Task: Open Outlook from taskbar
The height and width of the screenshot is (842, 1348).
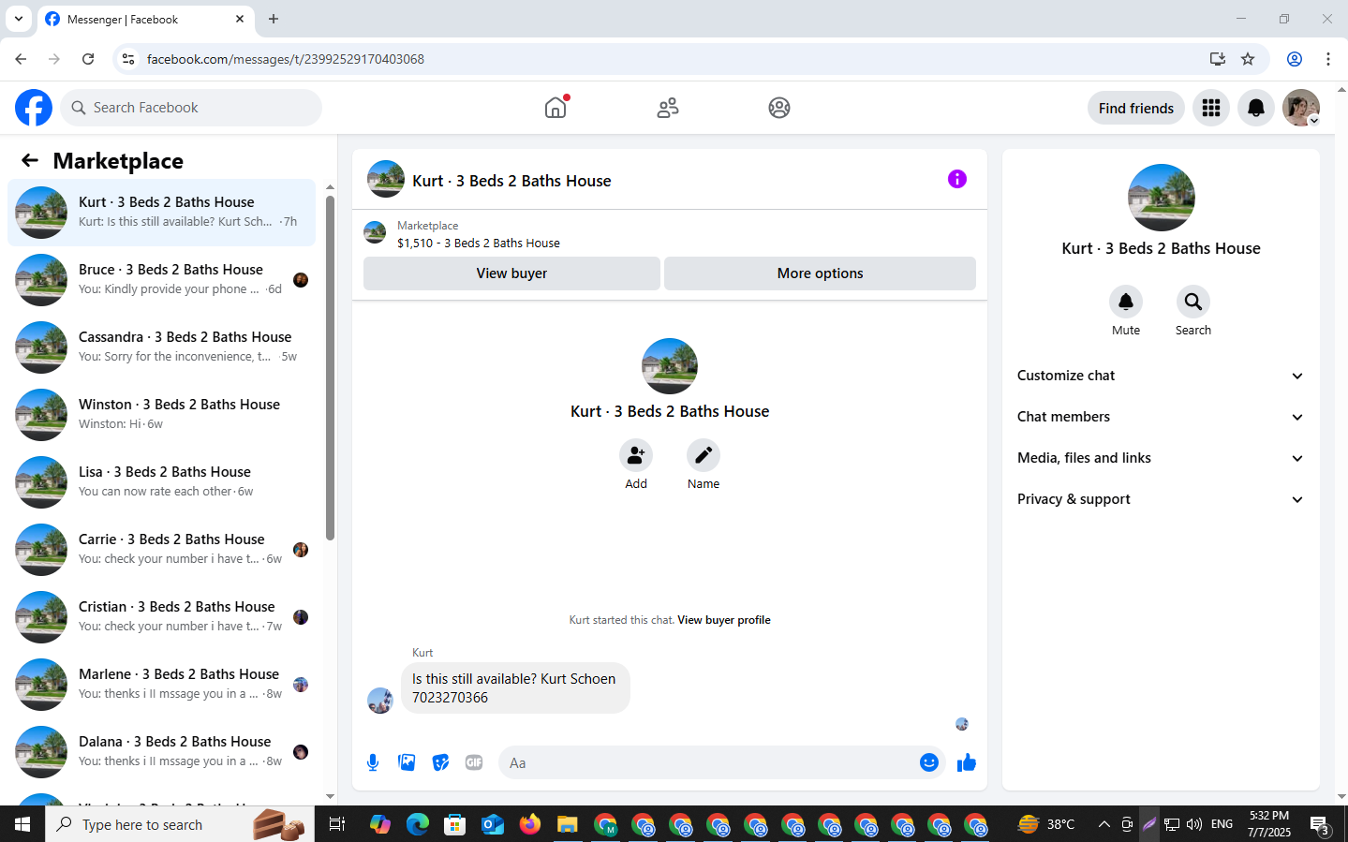Action: click(x=493, y=824)
